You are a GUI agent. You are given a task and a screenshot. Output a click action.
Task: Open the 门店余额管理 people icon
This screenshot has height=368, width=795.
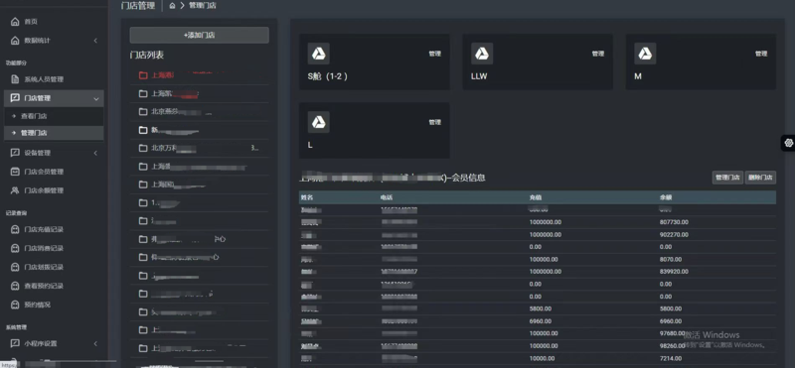pyautogui.click(x=15, y=190)
